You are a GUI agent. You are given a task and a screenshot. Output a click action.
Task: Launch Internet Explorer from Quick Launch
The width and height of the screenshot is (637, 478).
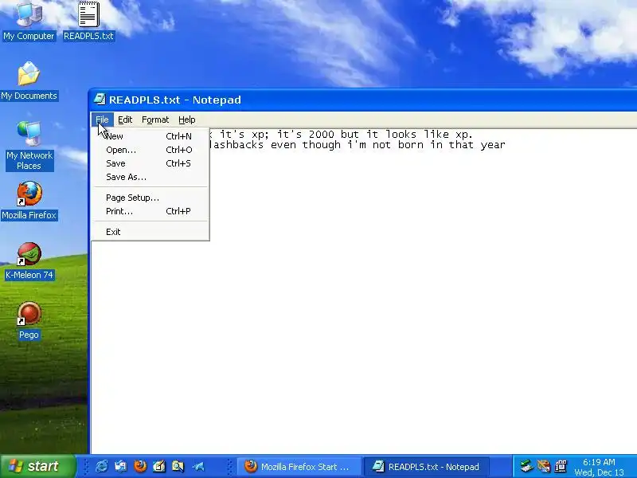pyautogui.click(x=102, y=466)
